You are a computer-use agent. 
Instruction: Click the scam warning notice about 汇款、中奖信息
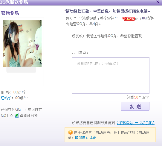click(x=107, y=11)
